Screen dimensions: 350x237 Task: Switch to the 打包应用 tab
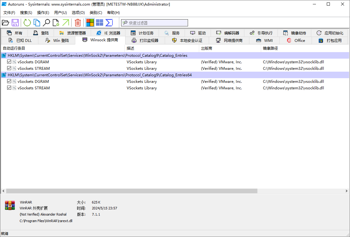[330, 40]
